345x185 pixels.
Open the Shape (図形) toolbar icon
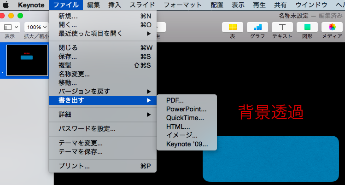point(307,27)
